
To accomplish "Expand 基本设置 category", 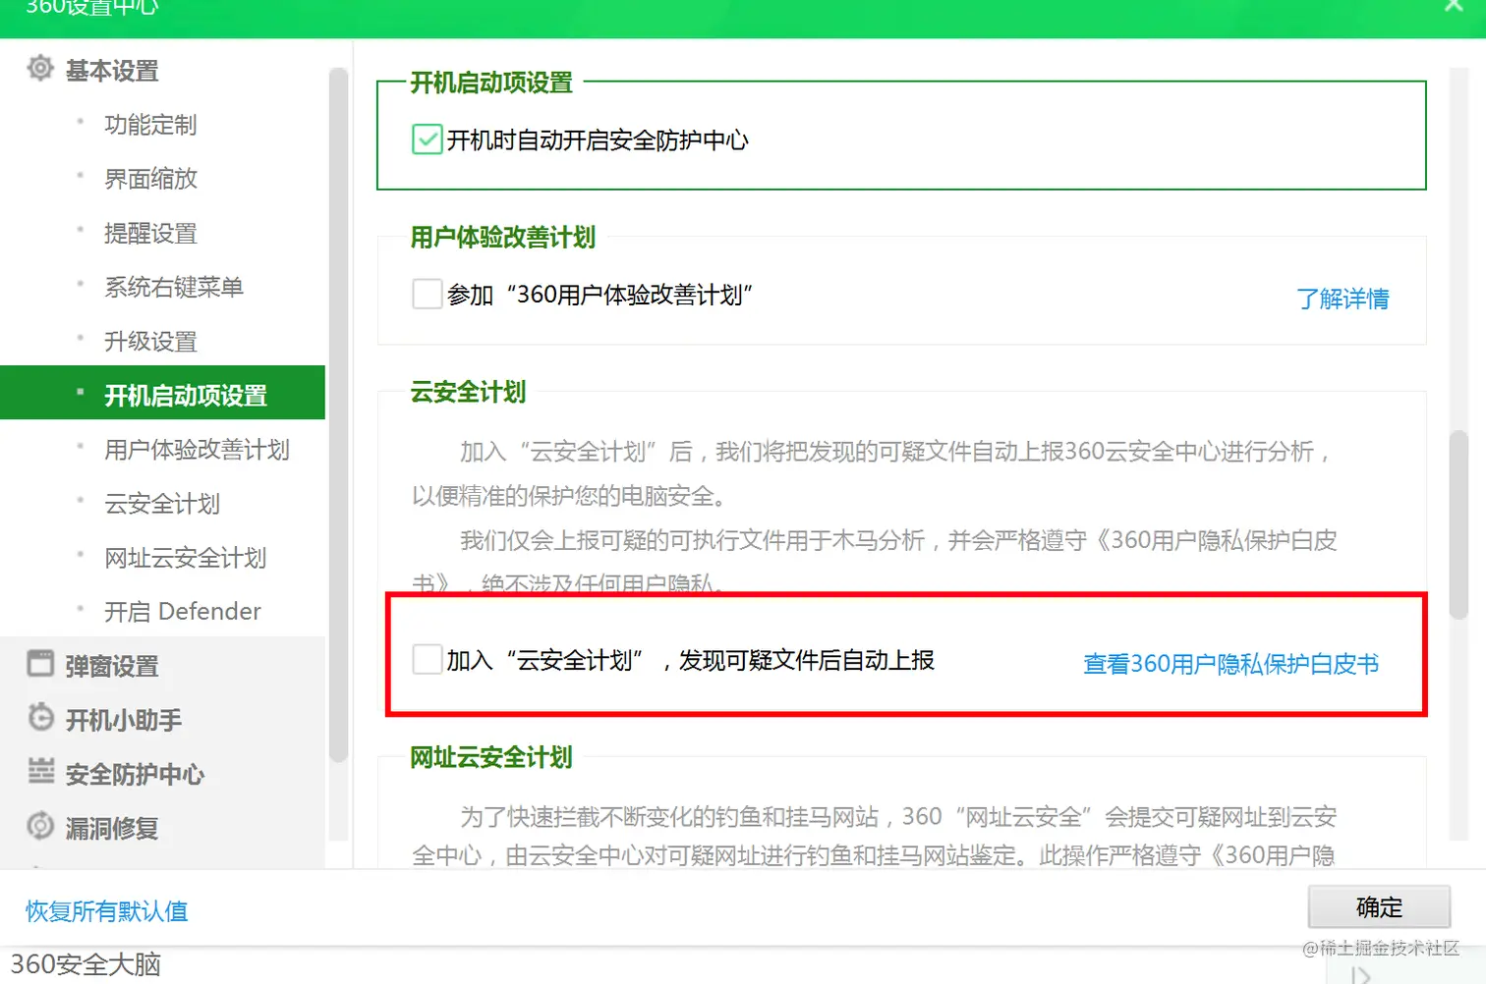I will coord(112,71).
